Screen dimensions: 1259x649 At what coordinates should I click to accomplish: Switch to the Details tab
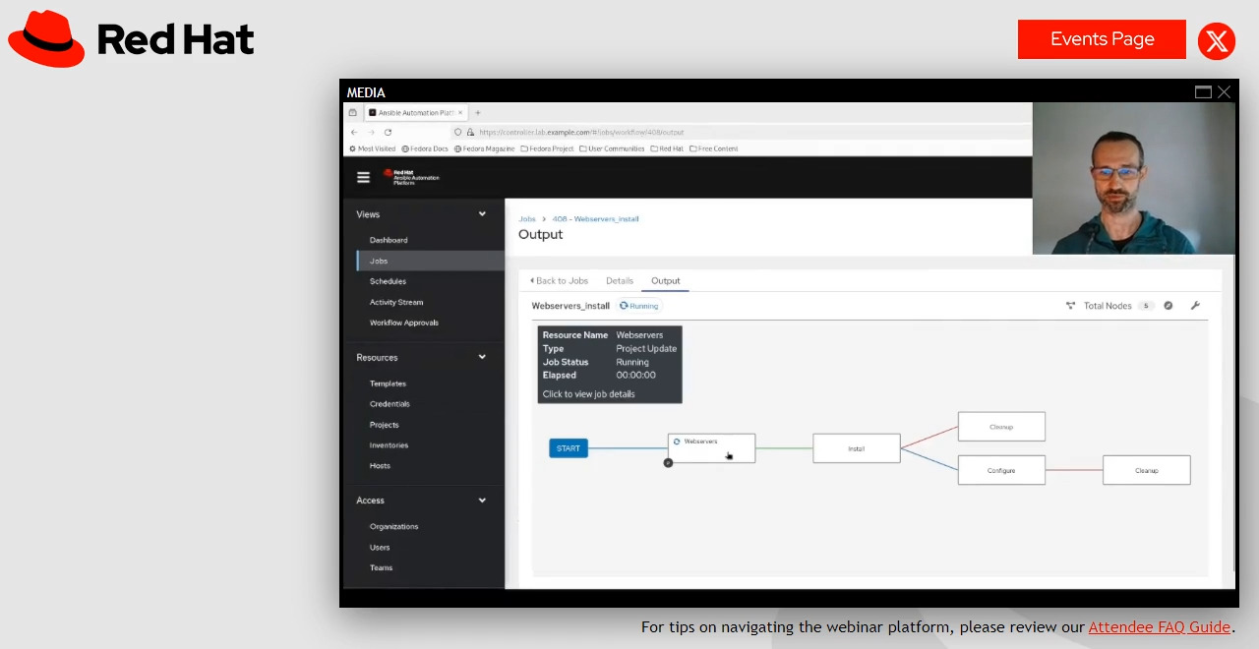click(x=620, y=281)
